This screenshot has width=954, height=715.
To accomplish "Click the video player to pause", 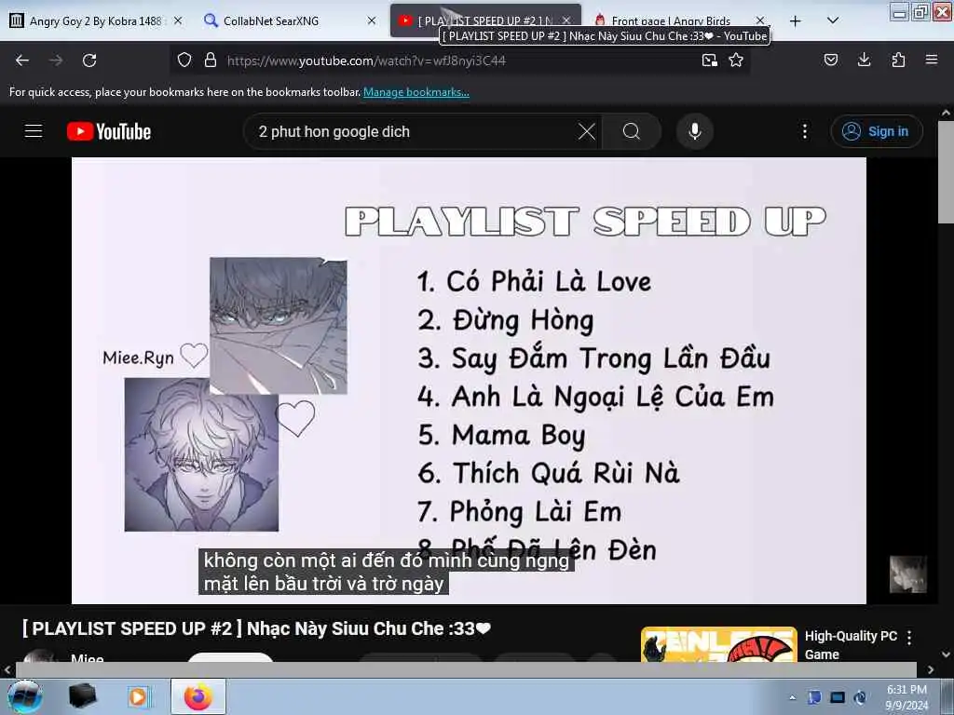I will click(x=470, y=381).
